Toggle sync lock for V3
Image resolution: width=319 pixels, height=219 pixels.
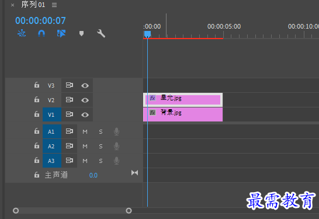70,85
